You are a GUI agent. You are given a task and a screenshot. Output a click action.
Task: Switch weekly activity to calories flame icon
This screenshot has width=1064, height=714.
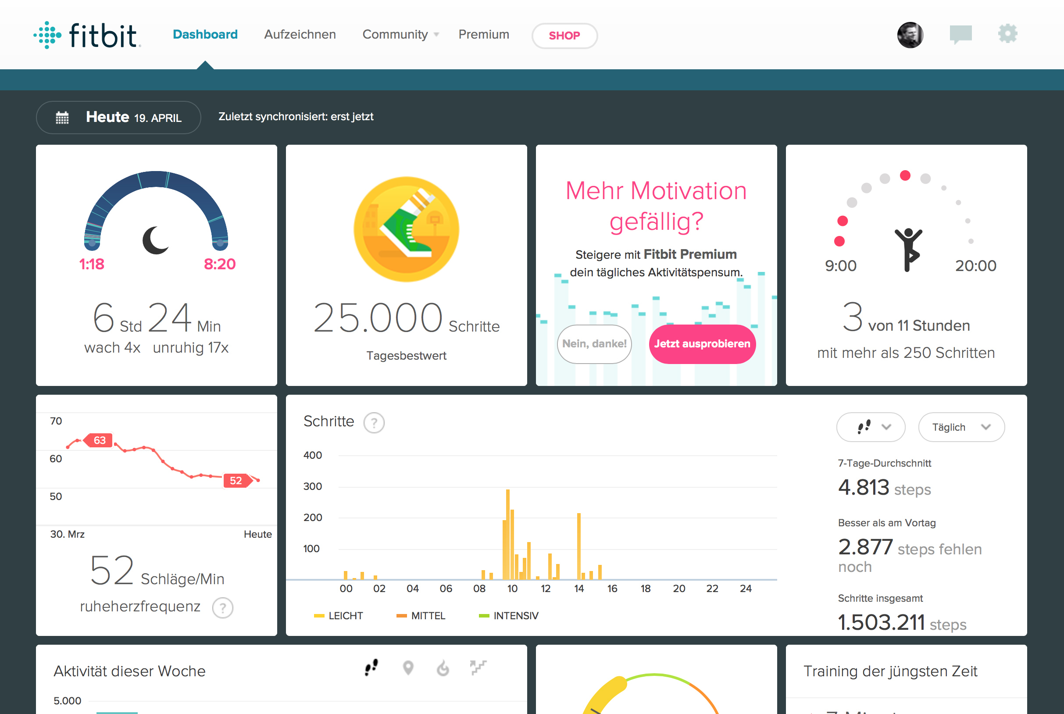(x=443, y=668)
